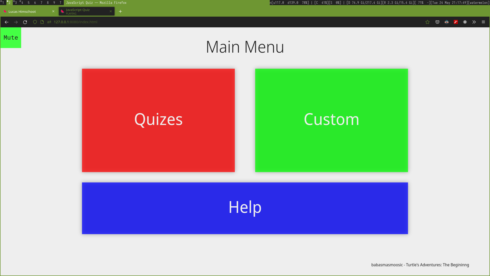Viewport: 490px width, 276px height.
Task: Toggle the Mute button
Action: [11, 37]
